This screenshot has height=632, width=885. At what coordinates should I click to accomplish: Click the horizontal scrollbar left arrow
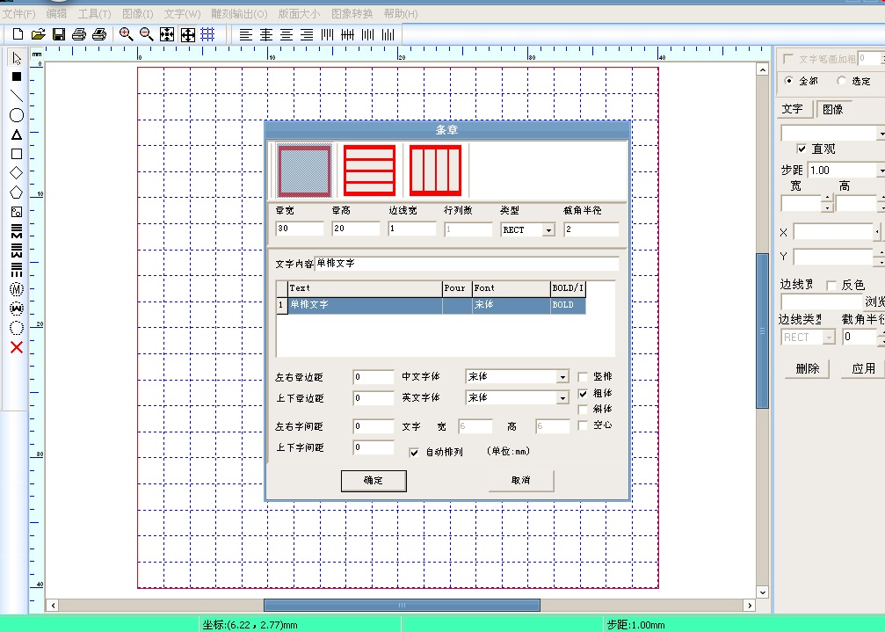click(53, 606)
